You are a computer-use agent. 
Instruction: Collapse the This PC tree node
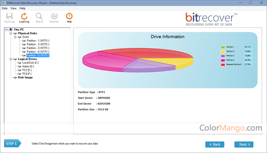[x=6, y=30]
